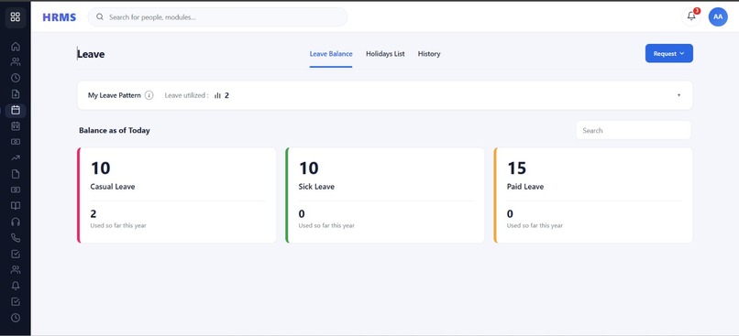Switch to the Holidays List tab

(385, 54)
